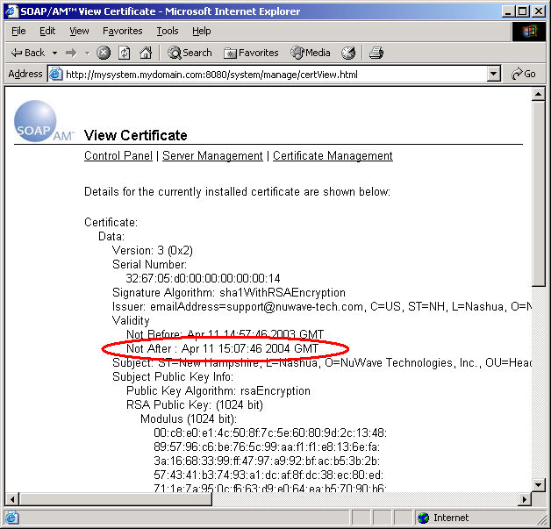This screenshot has width=551, height=529.
Task: Expand the address bar URL dropdown
Action: tap(494, 75)
